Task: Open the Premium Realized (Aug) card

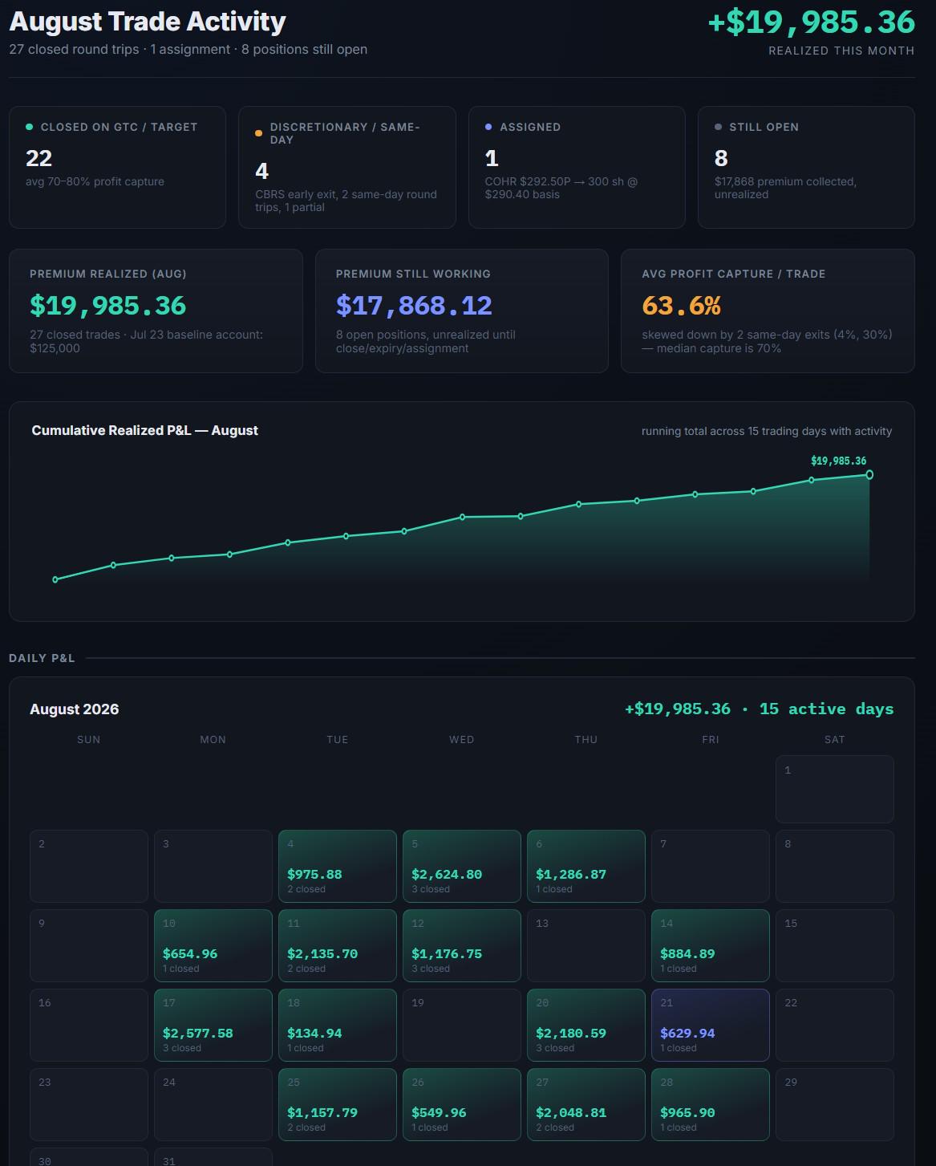Action: [156, 311]
